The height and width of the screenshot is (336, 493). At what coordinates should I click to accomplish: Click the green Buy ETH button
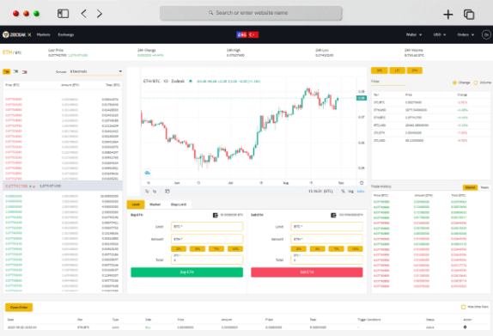(x=186, y=272)
